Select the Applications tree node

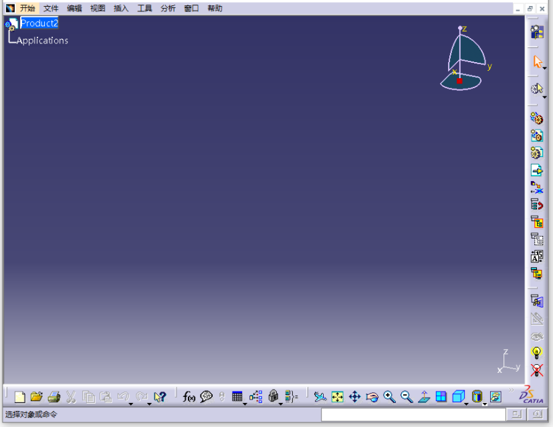(42, 41)
